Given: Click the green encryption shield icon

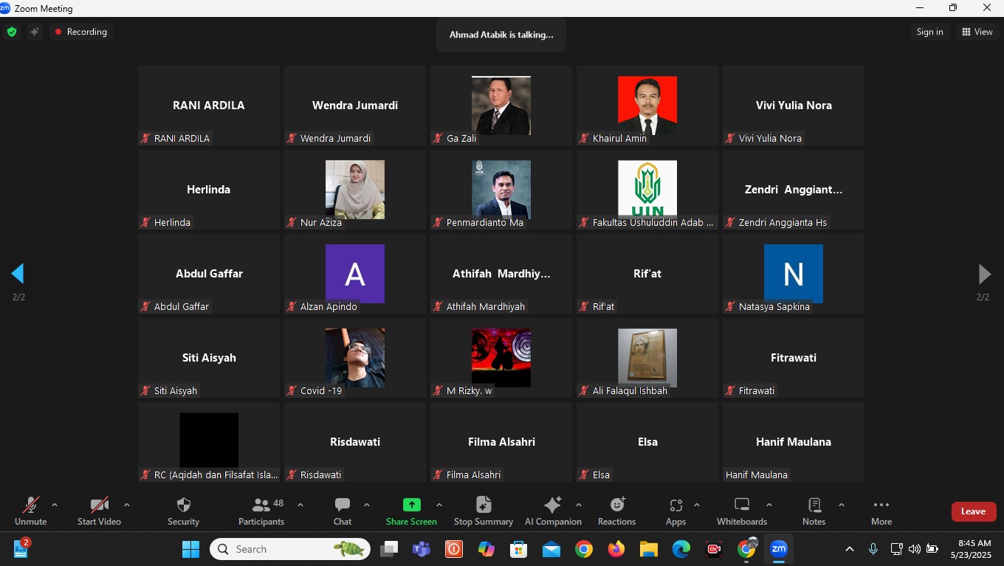Looking at the screenshot, I should (11, 32).
